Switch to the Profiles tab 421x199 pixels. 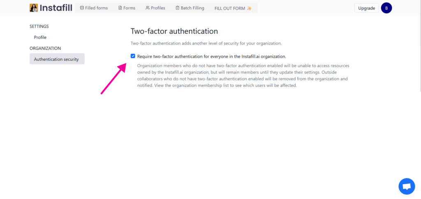[x=155, y=8]
